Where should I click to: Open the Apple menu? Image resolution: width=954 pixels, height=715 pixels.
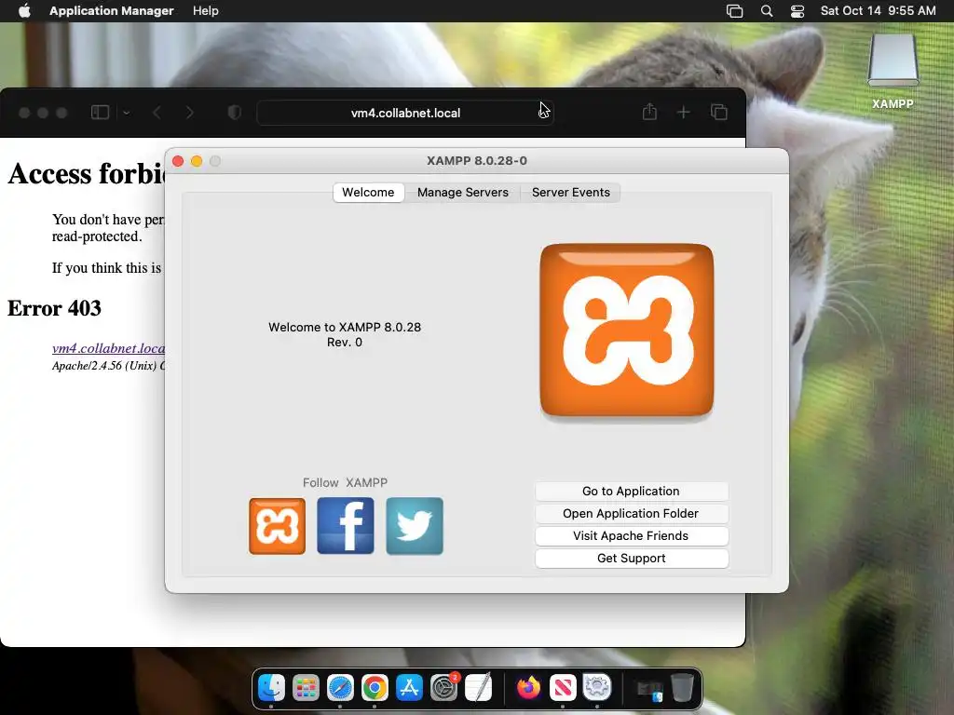[24, 11]
